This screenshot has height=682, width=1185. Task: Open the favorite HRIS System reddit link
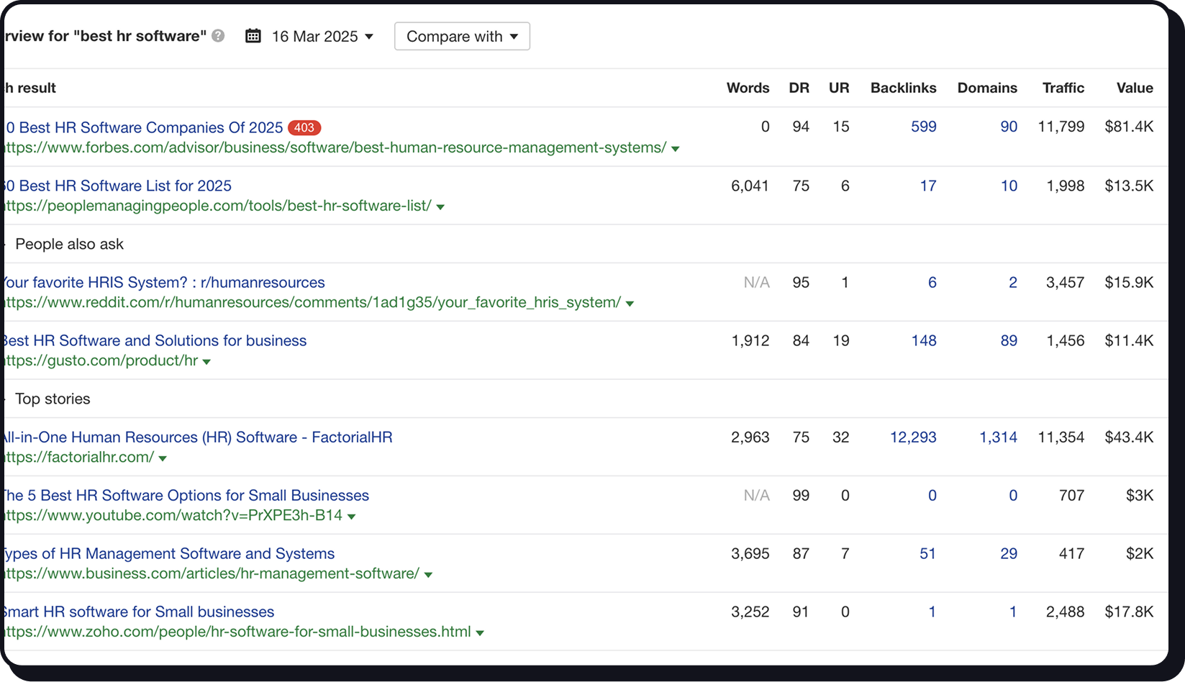tap(165, 283)
